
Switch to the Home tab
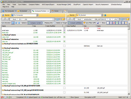click(56, 11)
